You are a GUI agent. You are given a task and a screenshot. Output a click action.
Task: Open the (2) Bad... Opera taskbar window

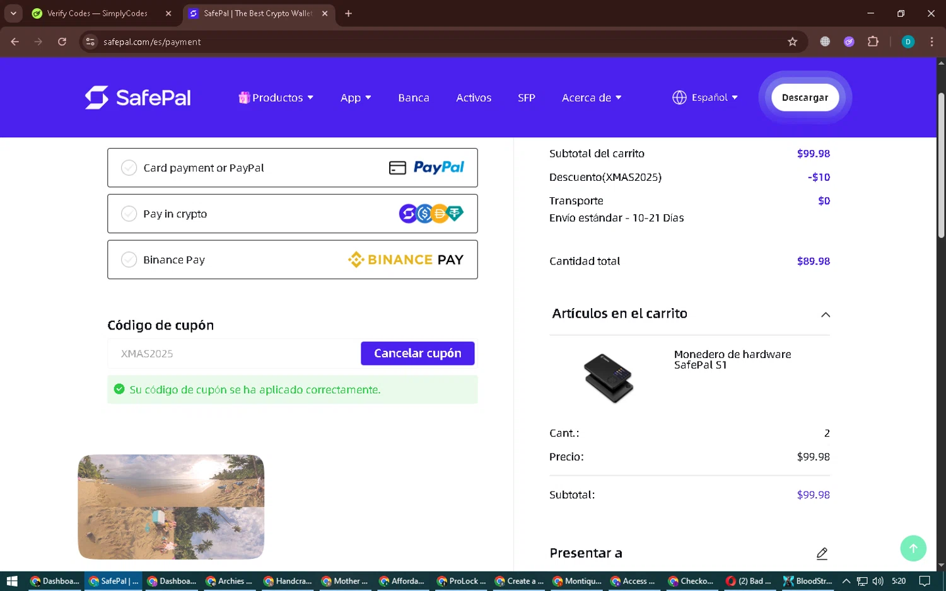pyautogui.click(x=750, y=581)
